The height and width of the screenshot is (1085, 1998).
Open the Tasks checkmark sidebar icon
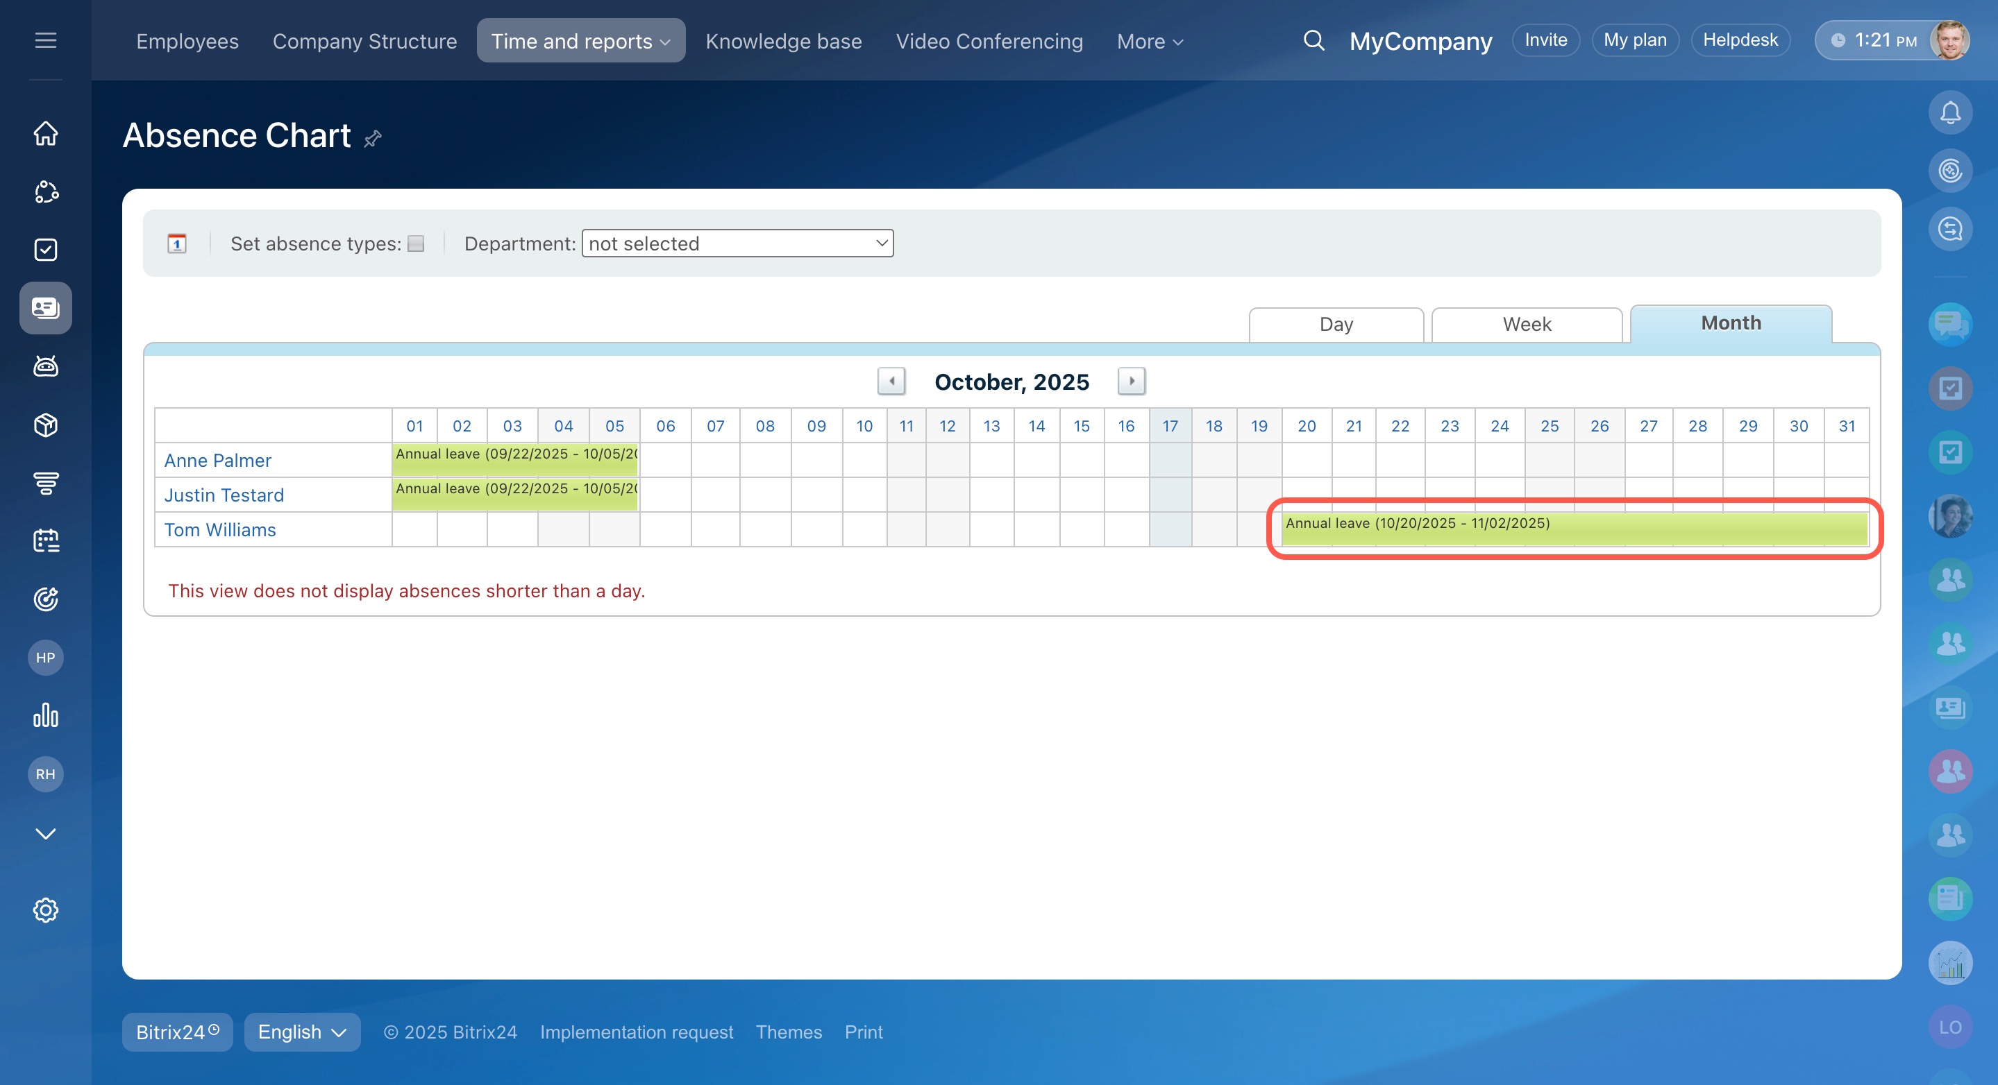46,250
